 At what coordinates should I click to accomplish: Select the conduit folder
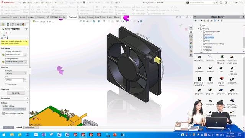(209, 34)
